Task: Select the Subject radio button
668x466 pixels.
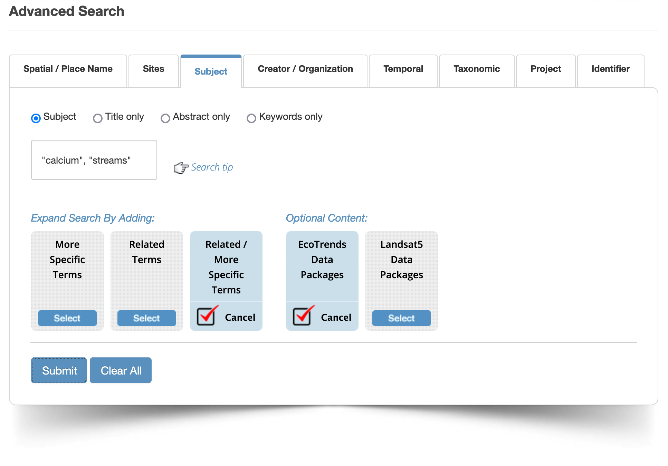Action: [36, 118]
